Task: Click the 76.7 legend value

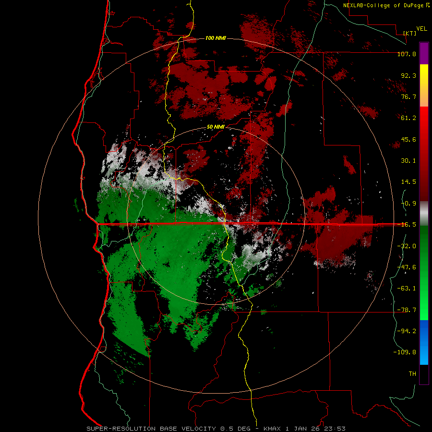Action: 408,96
